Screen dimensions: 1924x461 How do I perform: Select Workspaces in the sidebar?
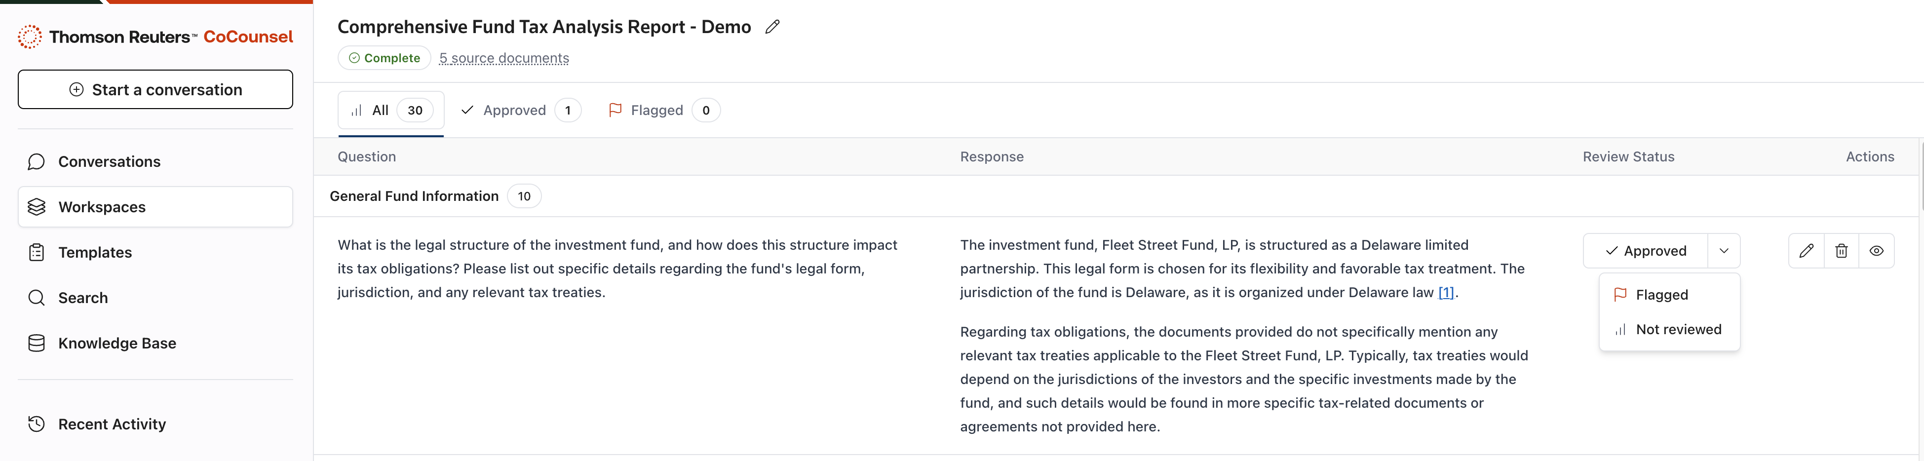(x=102, y=207)
